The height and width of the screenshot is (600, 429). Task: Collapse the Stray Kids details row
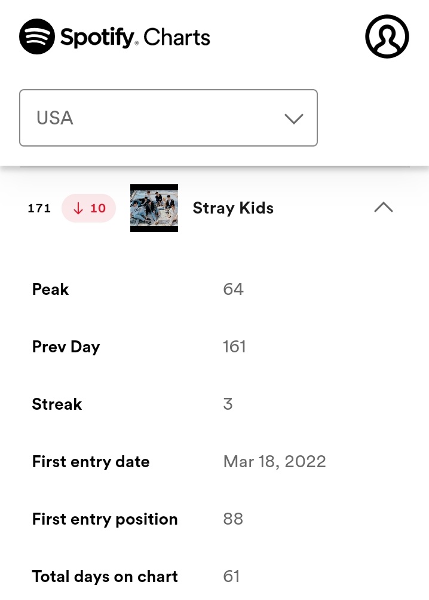coord(384,208)
